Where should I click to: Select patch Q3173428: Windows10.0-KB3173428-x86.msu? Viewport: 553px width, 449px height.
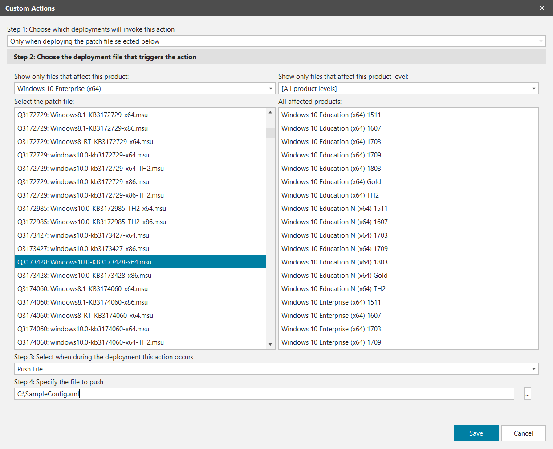tap(140, 276)
